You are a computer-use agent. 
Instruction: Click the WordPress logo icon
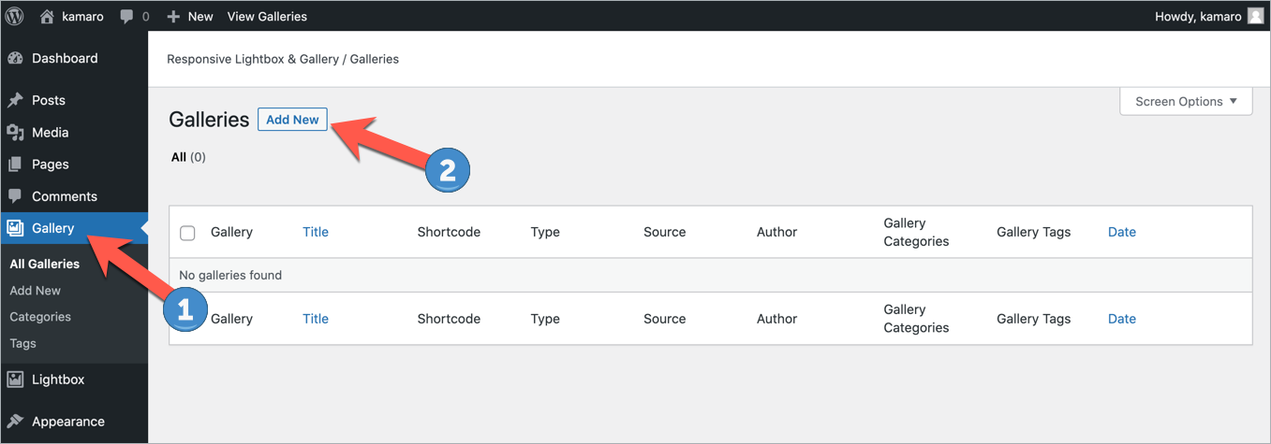(15, 16)
